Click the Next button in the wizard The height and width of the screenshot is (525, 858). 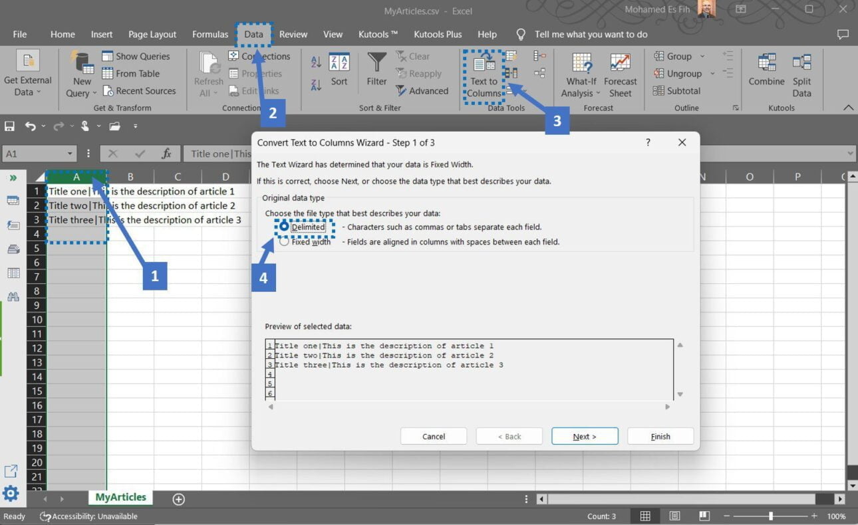[x=584, y=436]
